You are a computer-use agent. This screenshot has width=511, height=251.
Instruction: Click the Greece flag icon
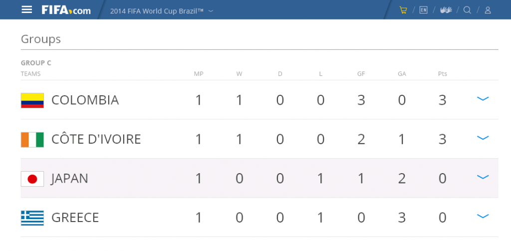[x=32, y=218]
